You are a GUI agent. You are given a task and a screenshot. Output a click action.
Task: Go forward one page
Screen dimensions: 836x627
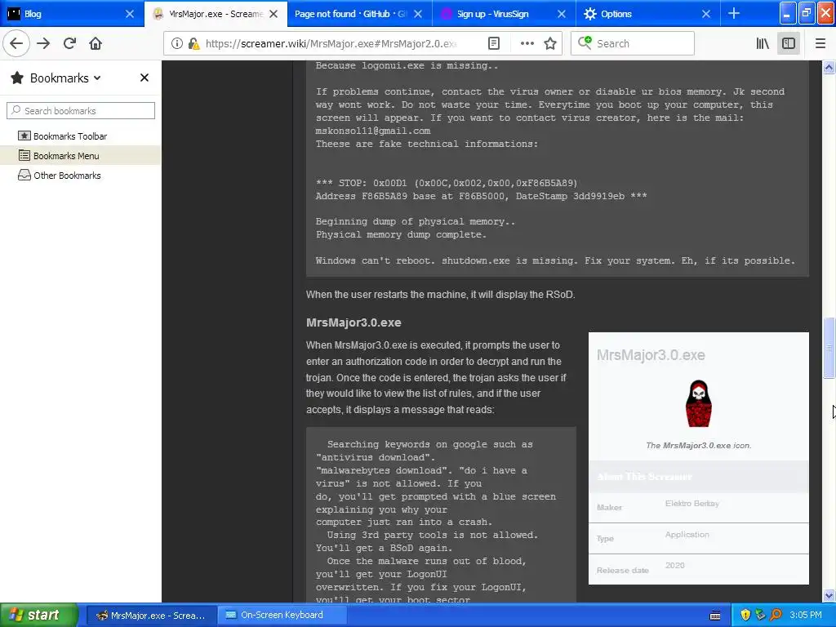(x=43, y=43)
